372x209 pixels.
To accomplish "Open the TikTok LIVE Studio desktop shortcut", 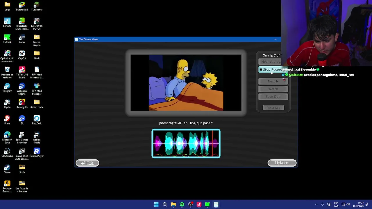I will pos(22,73).
